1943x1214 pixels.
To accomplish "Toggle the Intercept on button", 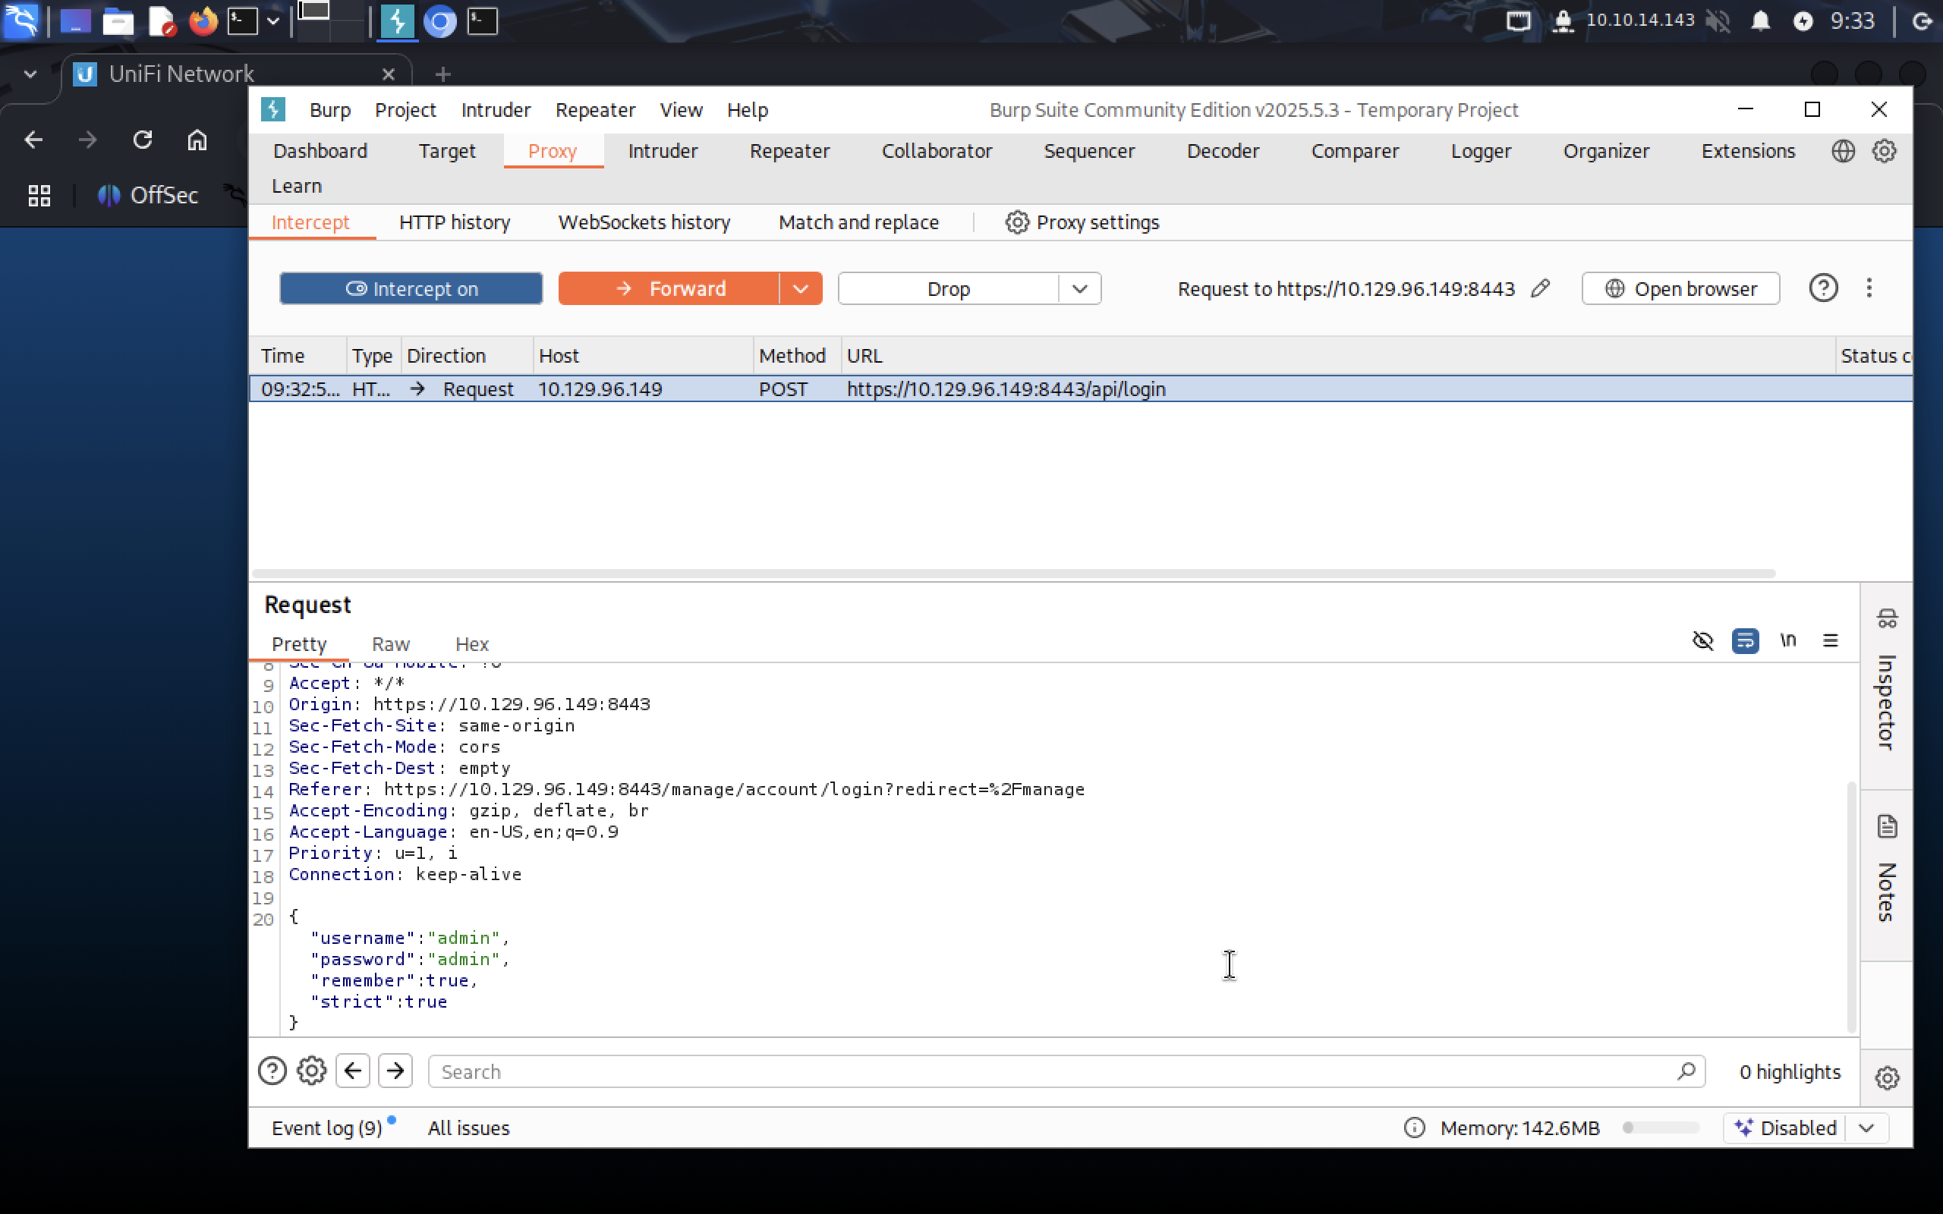I will [411, 288].
